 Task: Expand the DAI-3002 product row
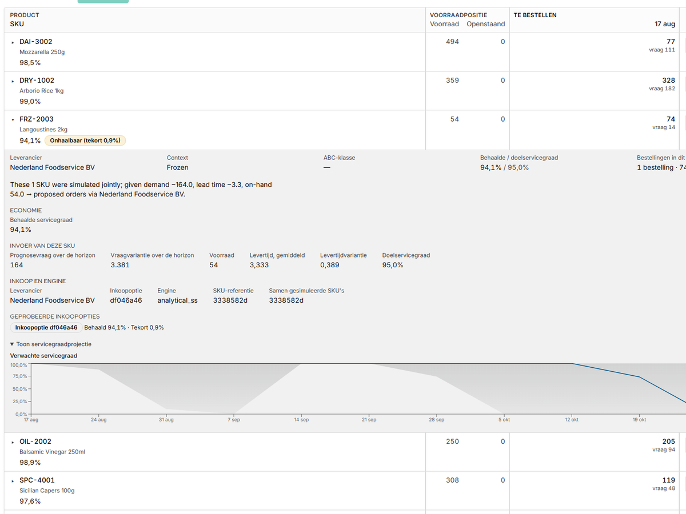[x=13, y=42]
